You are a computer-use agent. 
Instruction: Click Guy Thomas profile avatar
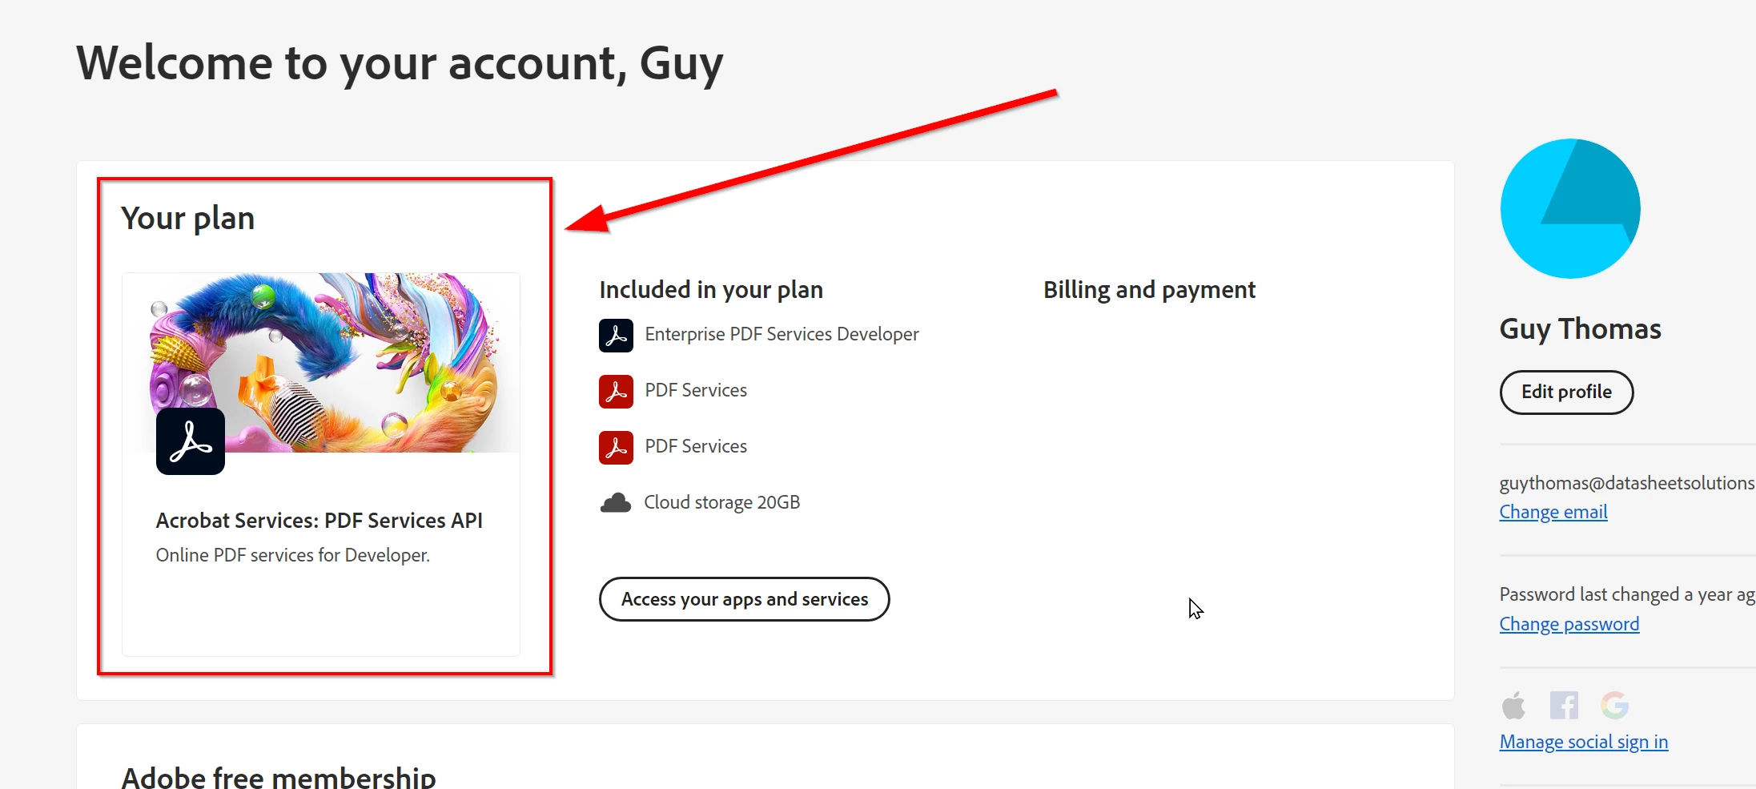click(1570, 208)
